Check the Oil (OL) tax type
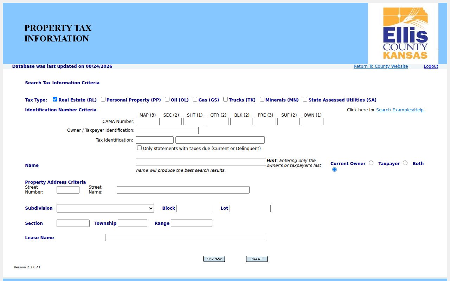The height and width of the screenshot is (281, 450). point(167,99)
